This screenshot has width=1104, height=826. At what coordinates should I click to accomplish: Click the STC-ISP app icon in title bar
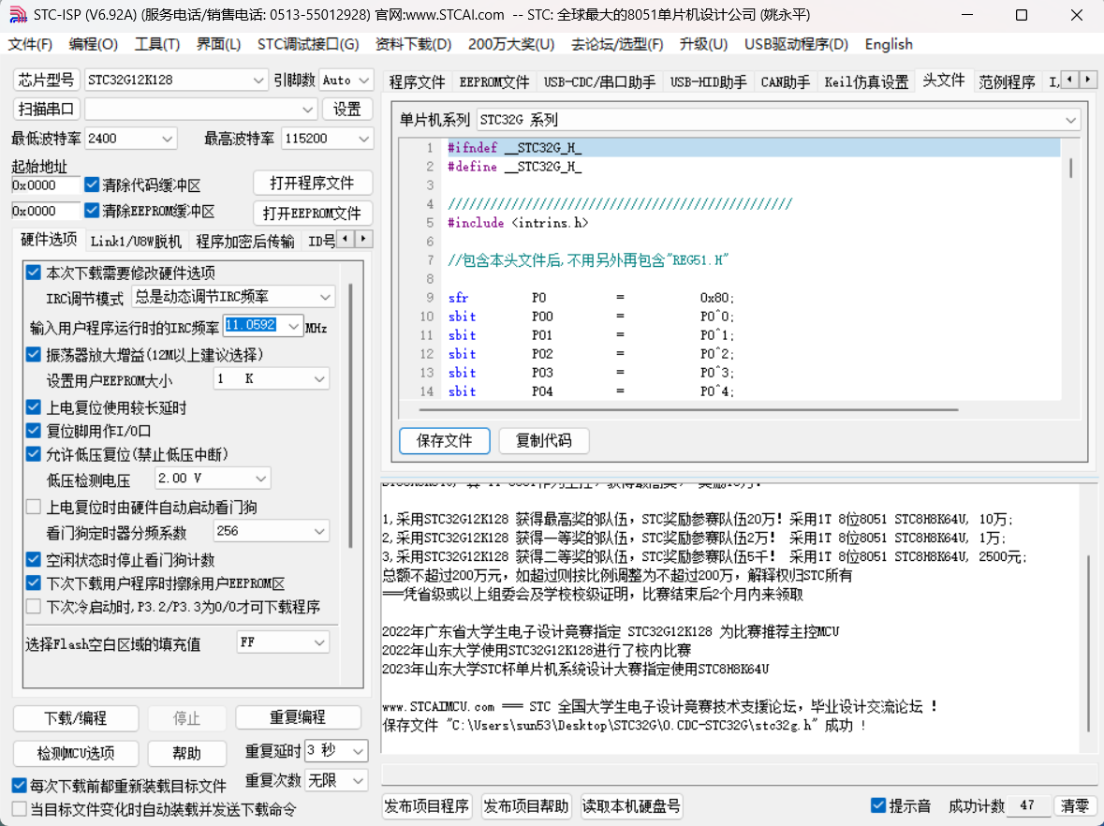click(x=18, y=14)
